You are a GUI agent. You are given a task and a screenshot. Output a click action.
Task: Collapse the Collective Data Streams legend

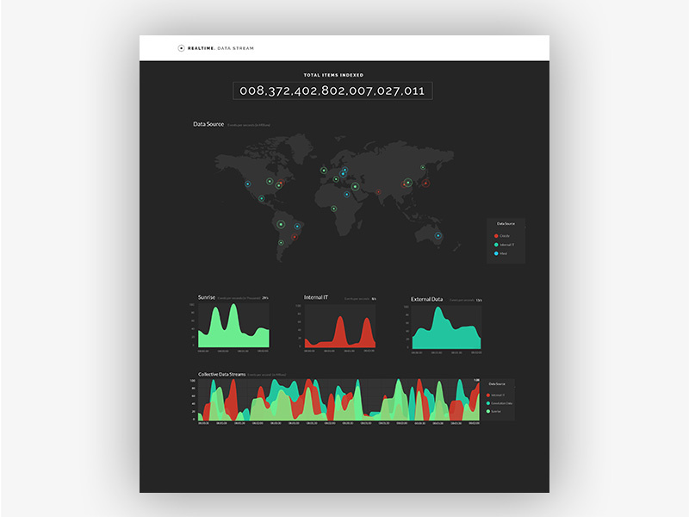pyautogui.click(x=497, y=383)
